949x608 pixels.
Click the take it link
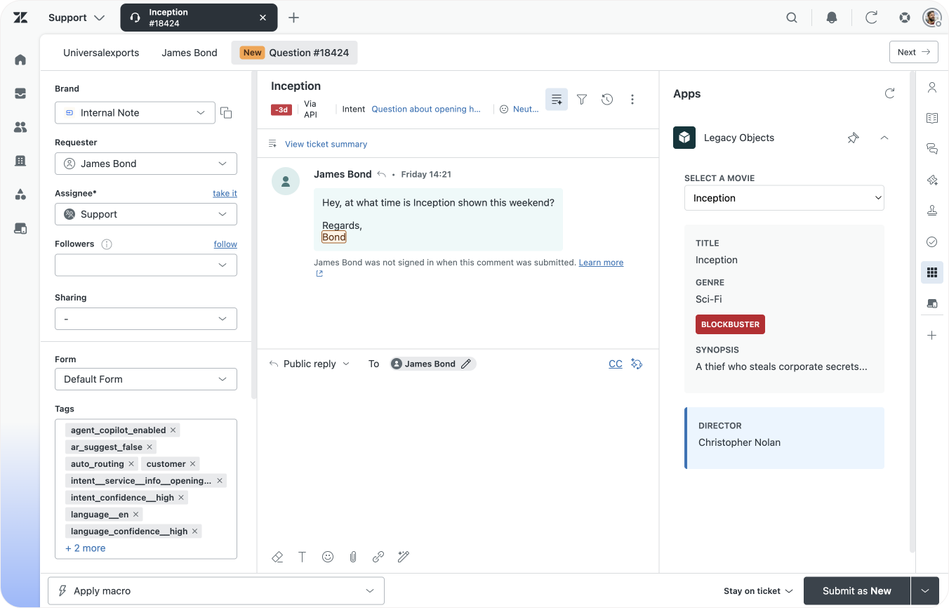pos(225,193)
